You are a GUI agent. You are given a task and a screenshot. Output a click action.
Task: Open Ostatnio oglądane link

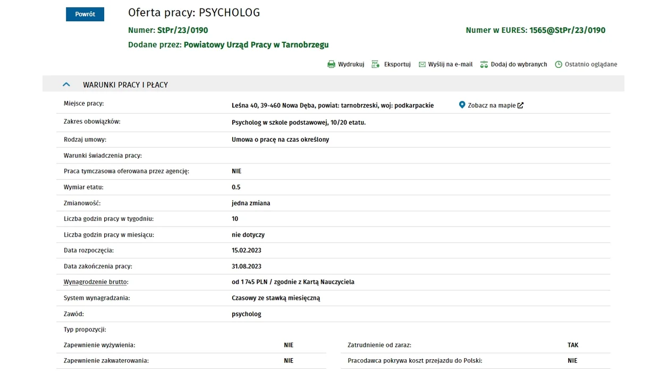click(x=591, y=65)
